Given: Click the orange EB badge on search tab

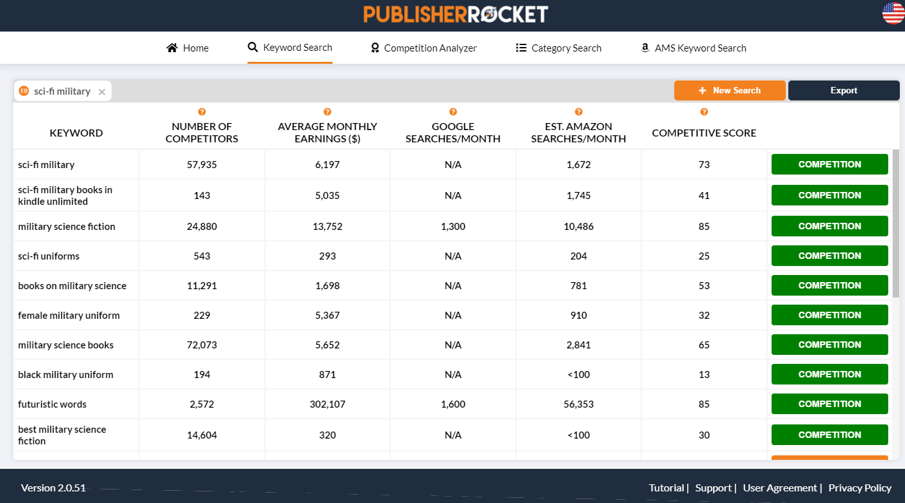Looking at the screenshot, I should (24, 91).
